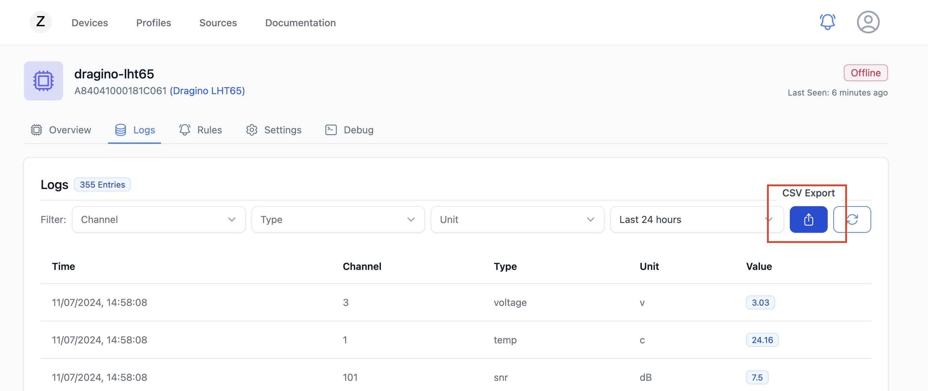Expand the Channel filter dropdown
Screen dimensions: 928x391
click(159, 219)
